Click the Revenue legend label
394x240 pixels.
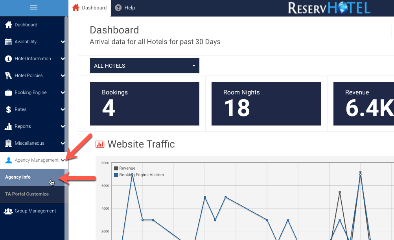[x=127, y=168]
